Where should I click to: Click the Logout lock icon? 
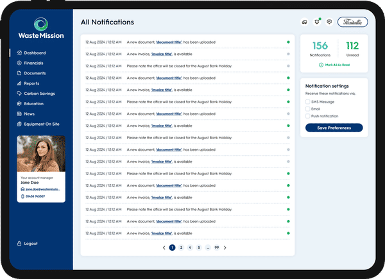[x=19, y=244]
